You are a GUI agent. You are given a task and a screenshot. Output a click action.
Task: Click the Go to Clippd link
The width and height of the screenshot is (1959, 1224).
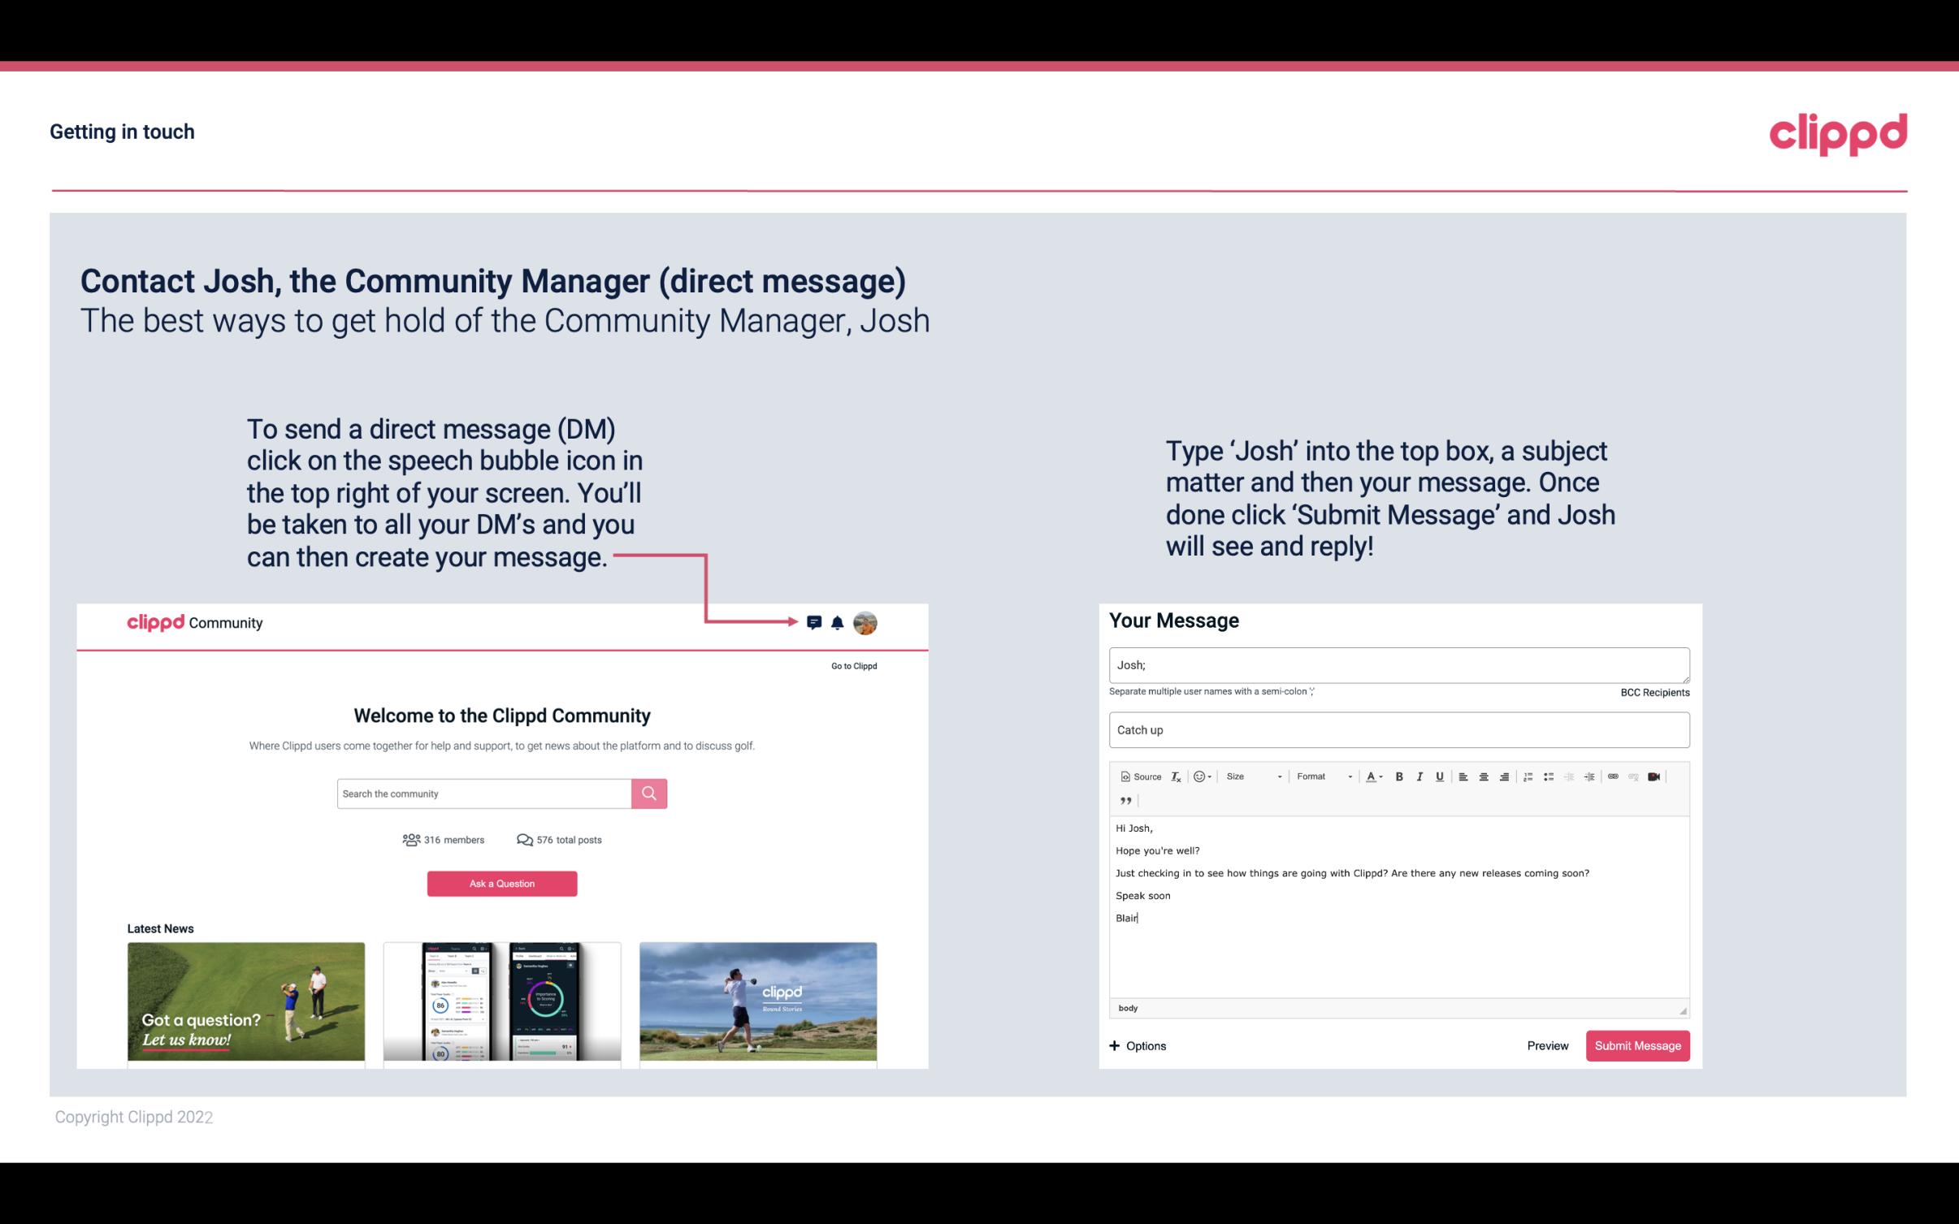point(852,665)
